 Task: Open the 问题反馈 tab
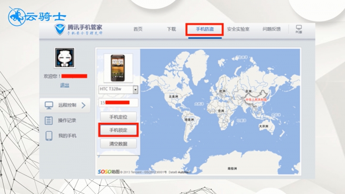[x=272, y=29]
